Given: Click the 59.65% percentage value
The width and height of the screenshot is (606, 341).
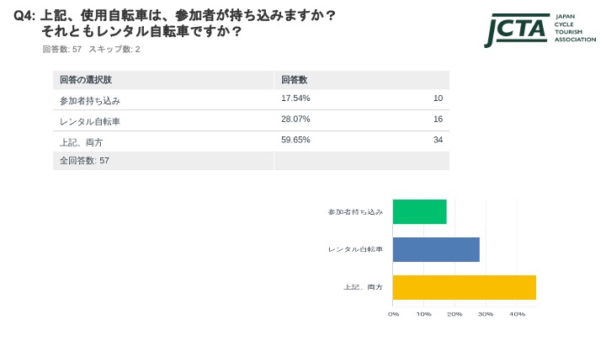Looking at the screenshot, I should tap(295, 140).
